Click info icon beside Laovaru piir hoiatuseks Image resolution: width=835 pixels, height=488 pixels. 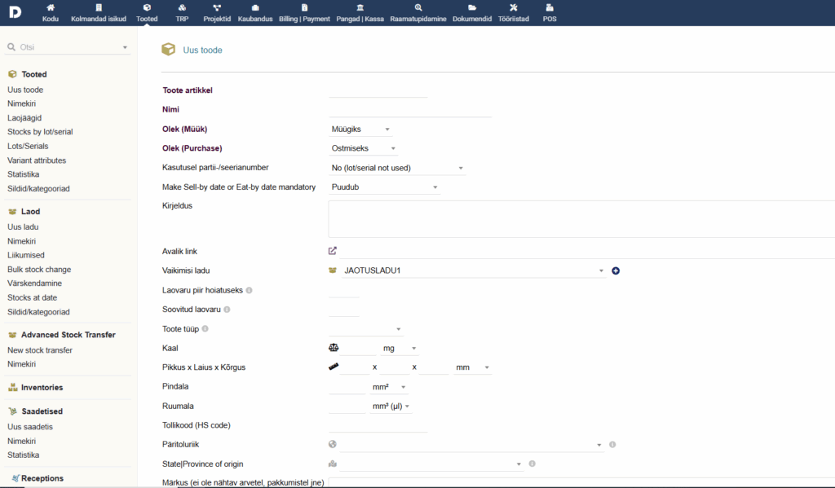[x=249, y=290]
